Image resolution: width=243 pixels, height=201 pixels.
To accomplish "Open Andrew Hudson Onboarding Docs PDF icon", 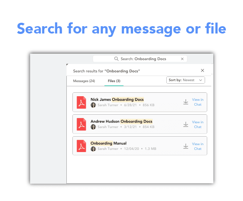I will click(x=81, y=124).
